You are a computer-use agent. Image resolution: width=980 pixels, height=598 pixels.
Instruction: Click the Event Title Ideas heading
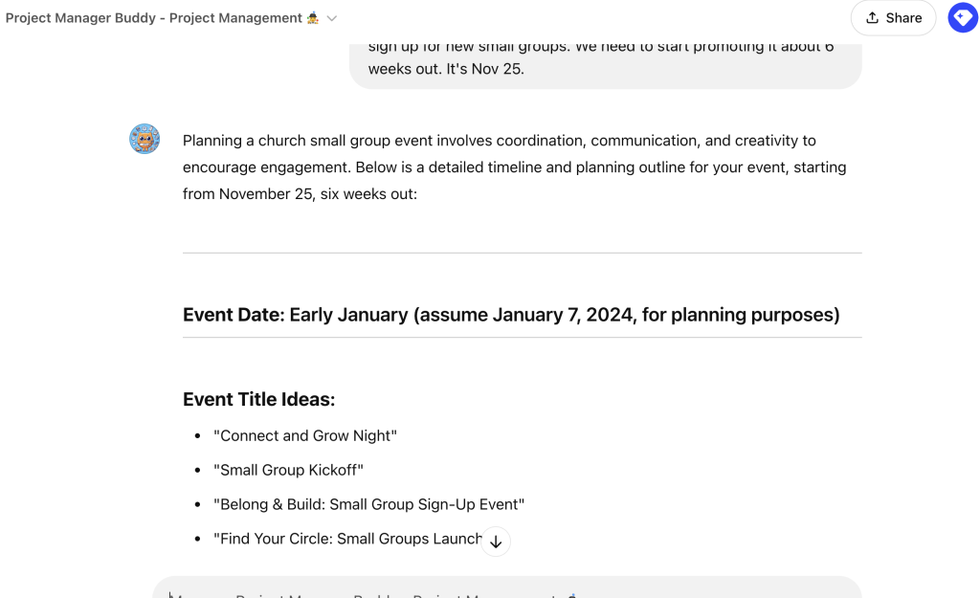[258, 399]
